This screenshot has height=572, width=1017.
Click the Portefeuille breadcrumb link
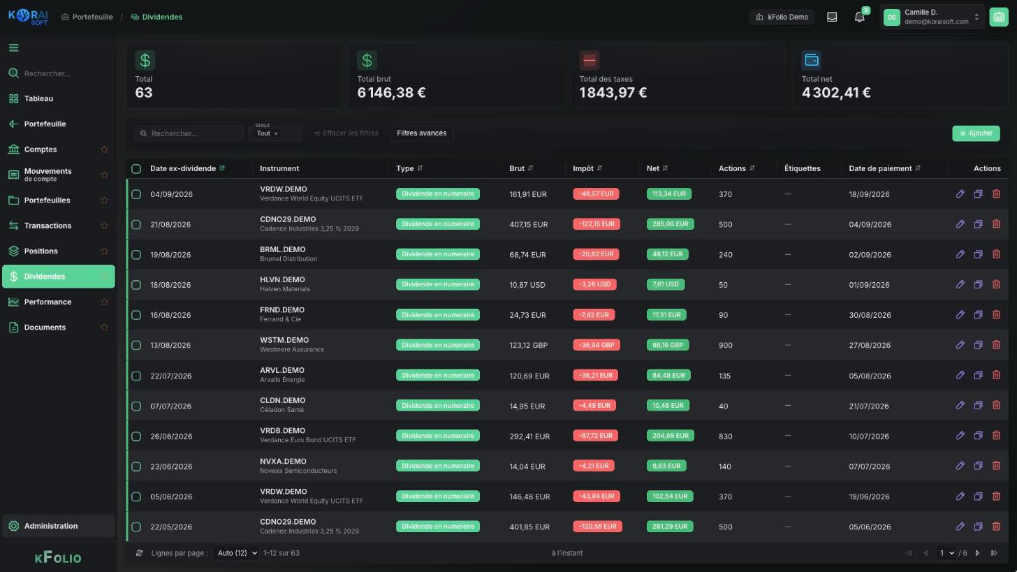point(87,17)
